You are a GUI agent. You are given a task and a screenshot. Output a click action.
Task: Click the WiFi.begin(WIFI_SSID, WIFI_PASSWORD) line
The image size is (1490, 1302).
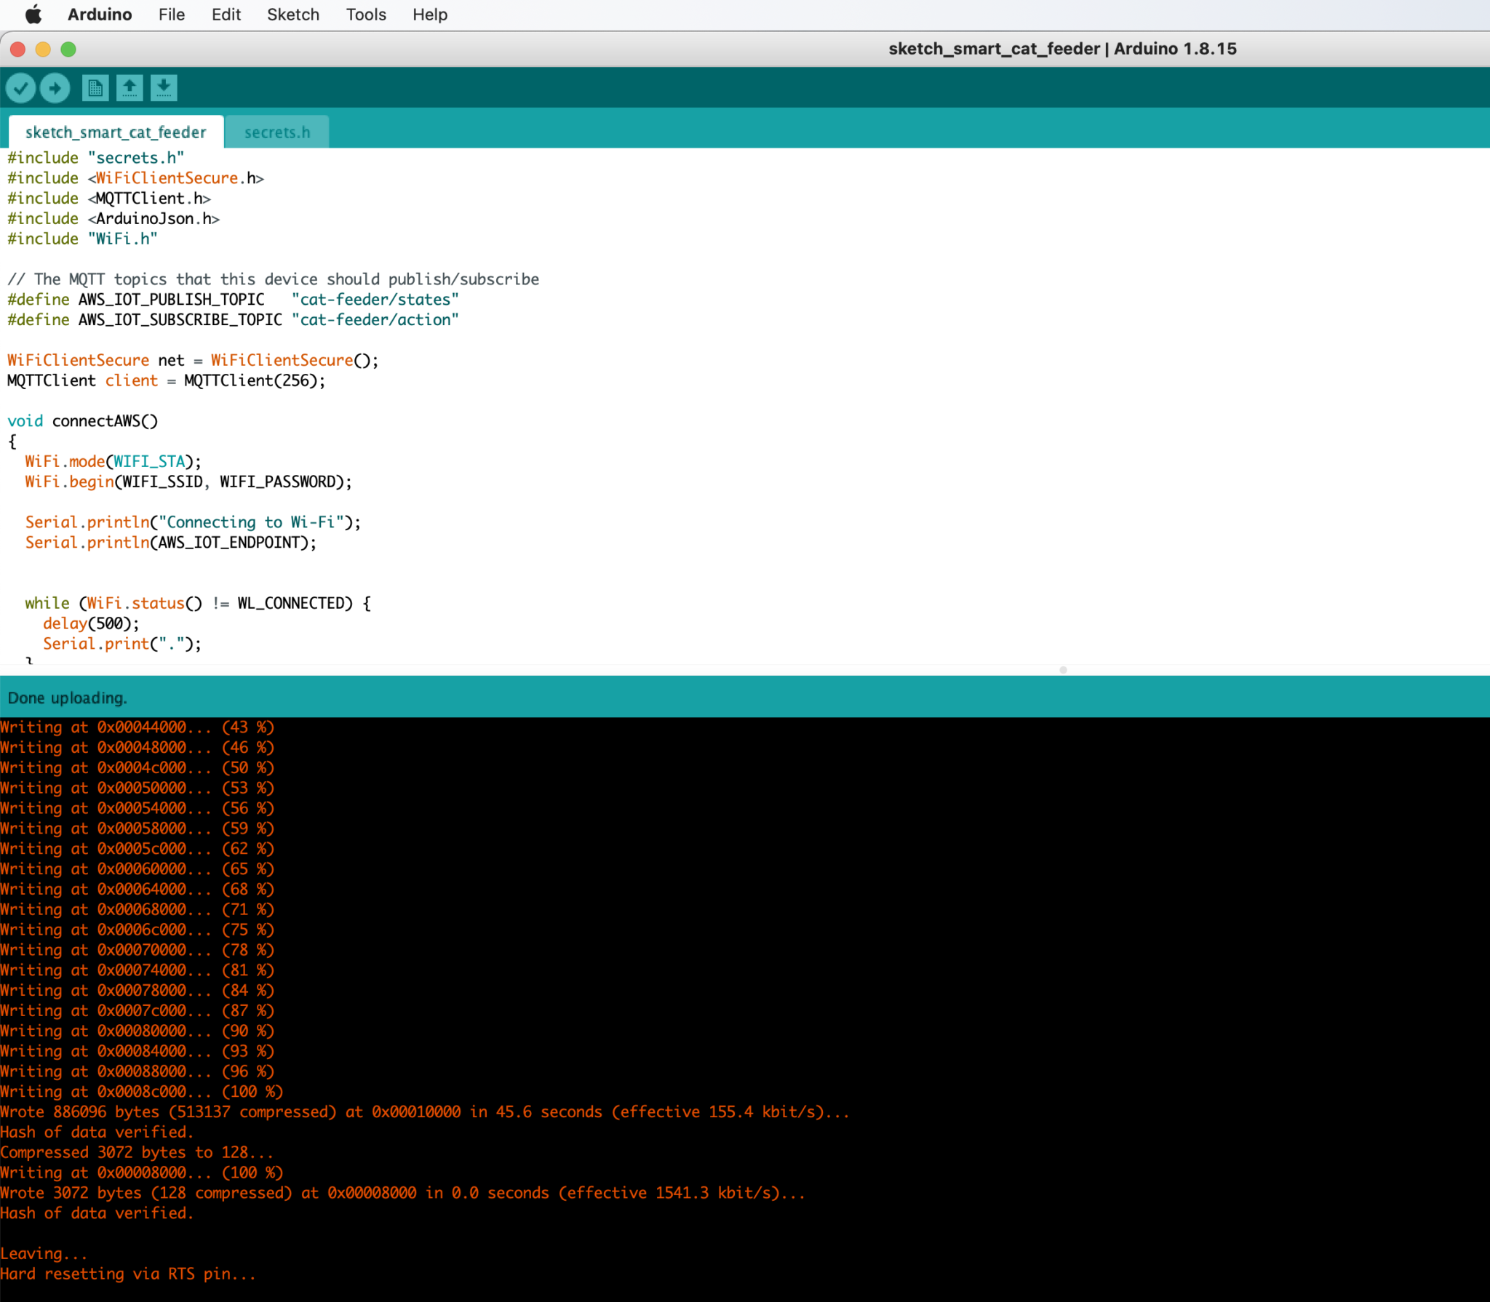[188, 482]
